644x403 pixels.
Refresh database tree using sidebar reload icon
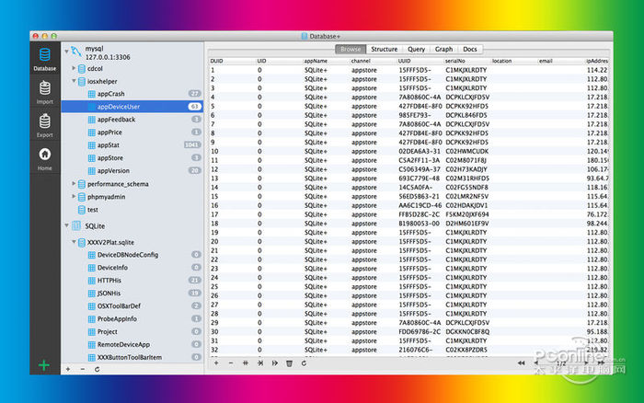(98, 369)
